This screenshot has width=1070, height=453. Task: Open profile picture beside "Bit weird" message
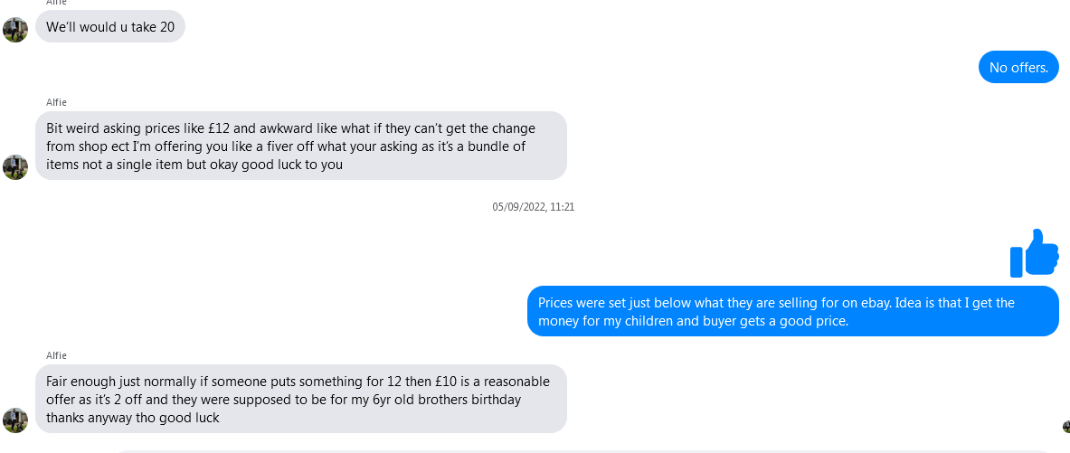click(15, 167)
